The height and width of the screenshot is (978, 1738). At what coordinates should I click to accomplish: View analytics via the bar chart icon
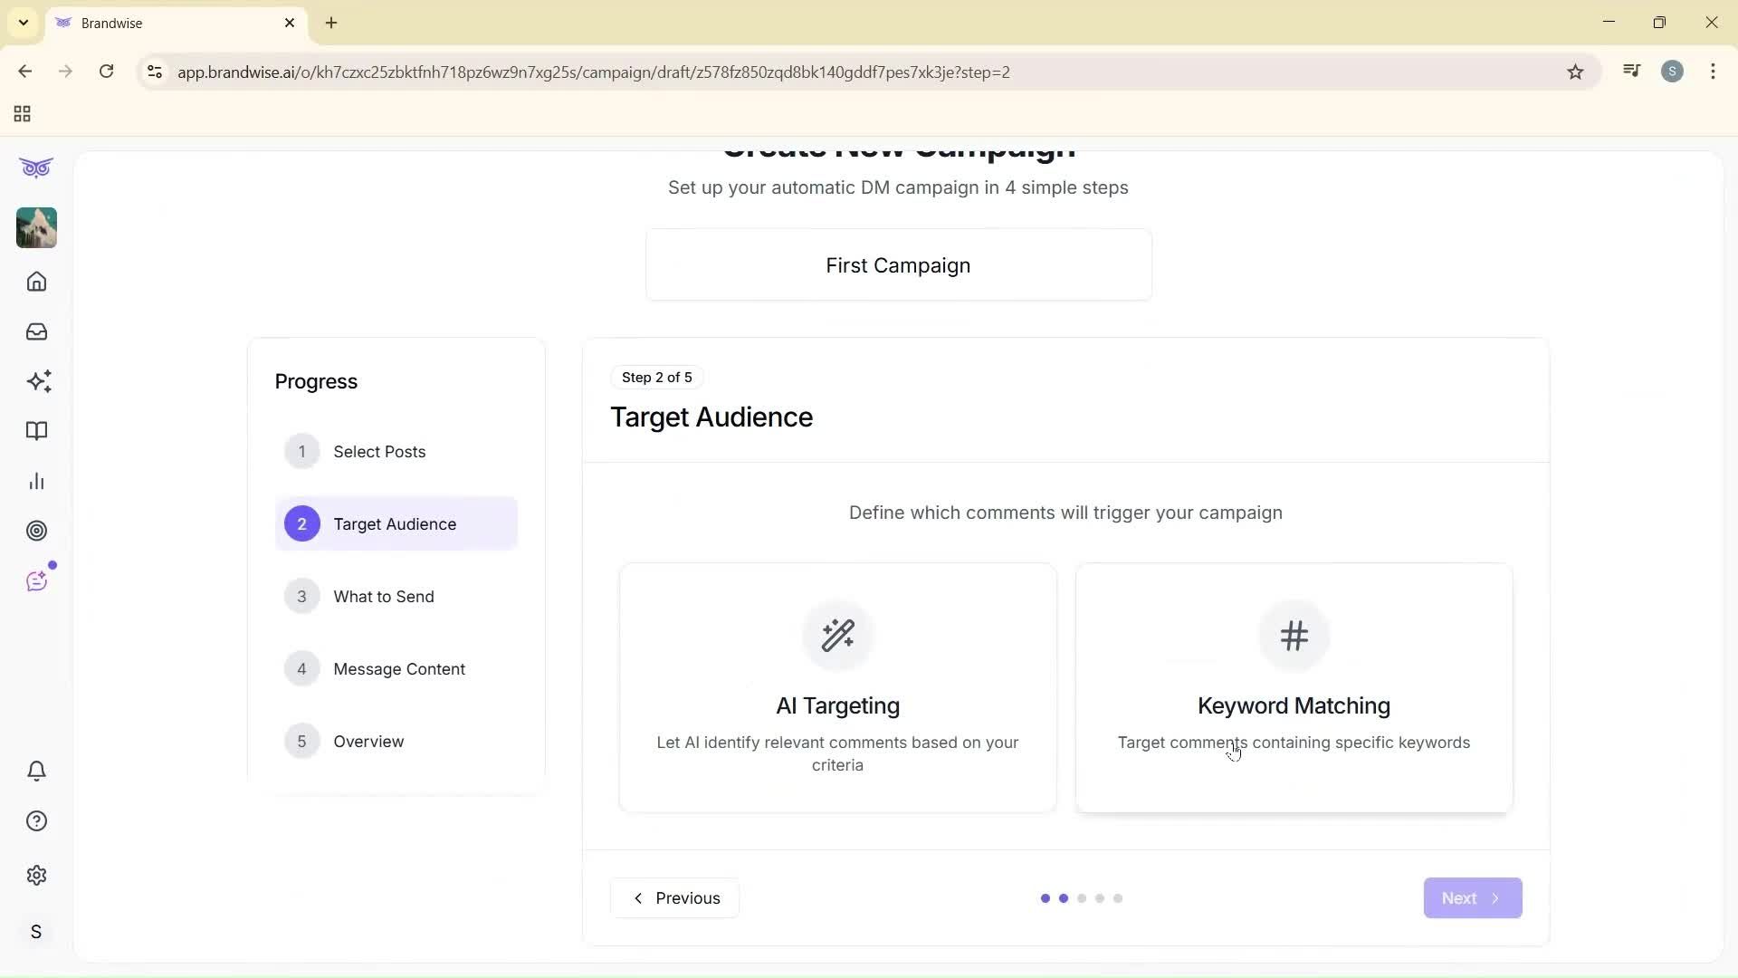[36, 481]
